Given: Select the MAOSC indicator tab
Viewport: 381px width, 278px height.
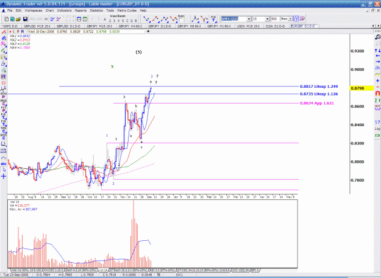Looking at the screenshot, I should 53,270.
